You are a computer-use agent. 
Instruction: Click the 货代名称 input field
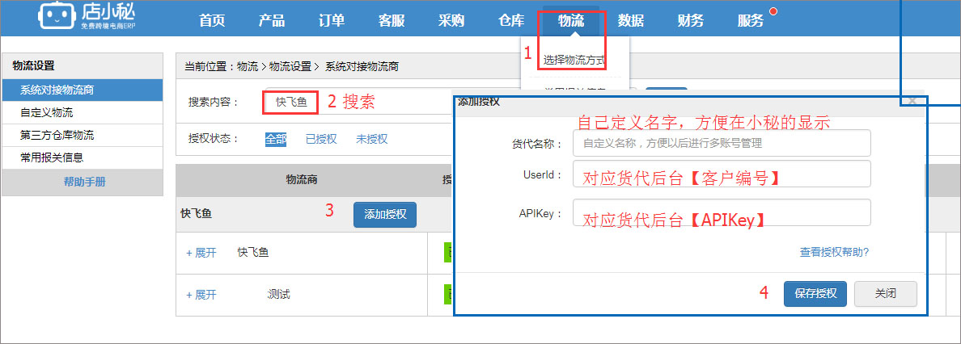[x=722, y=143]
